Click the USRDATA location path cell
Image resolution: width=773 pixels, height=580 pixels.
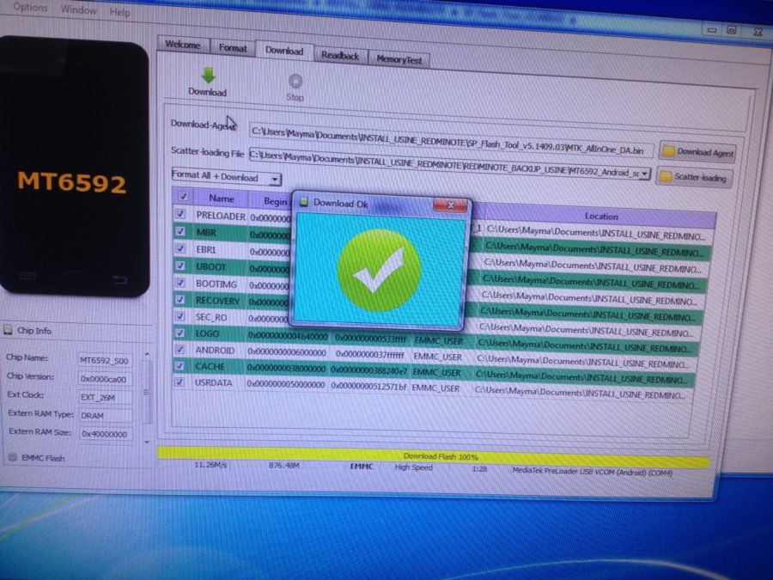pos(581,393)
